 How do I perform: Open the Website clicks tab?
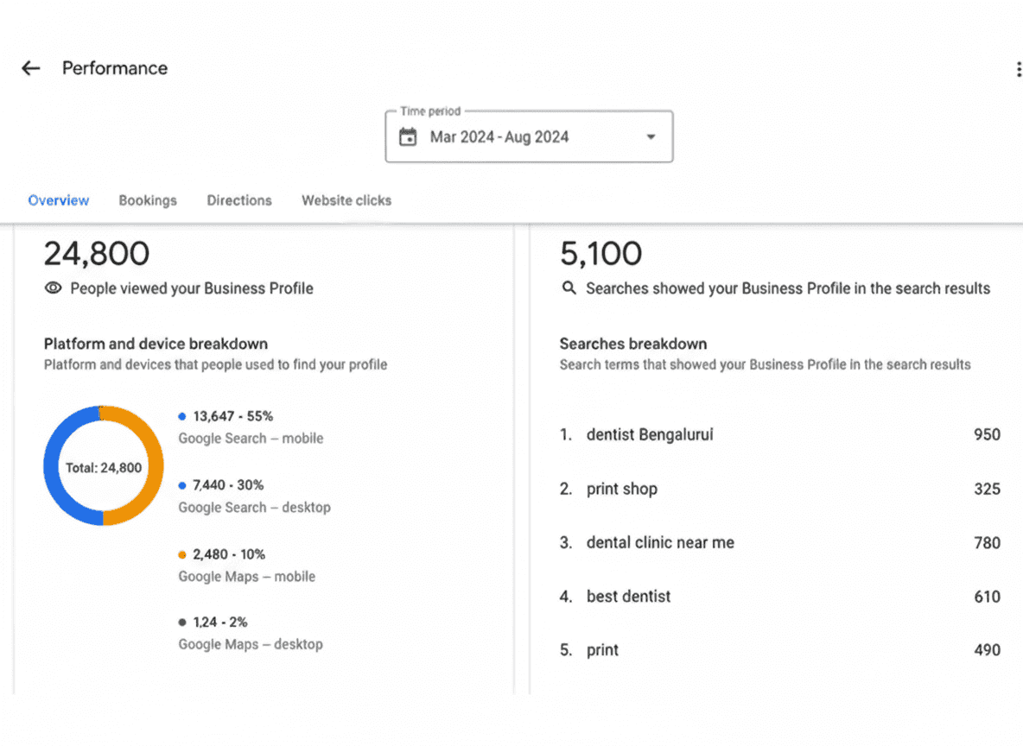[346, 200]
